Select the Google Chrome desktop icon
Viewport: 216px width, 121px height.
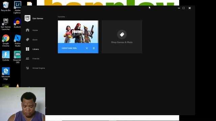tap(6, 41)
